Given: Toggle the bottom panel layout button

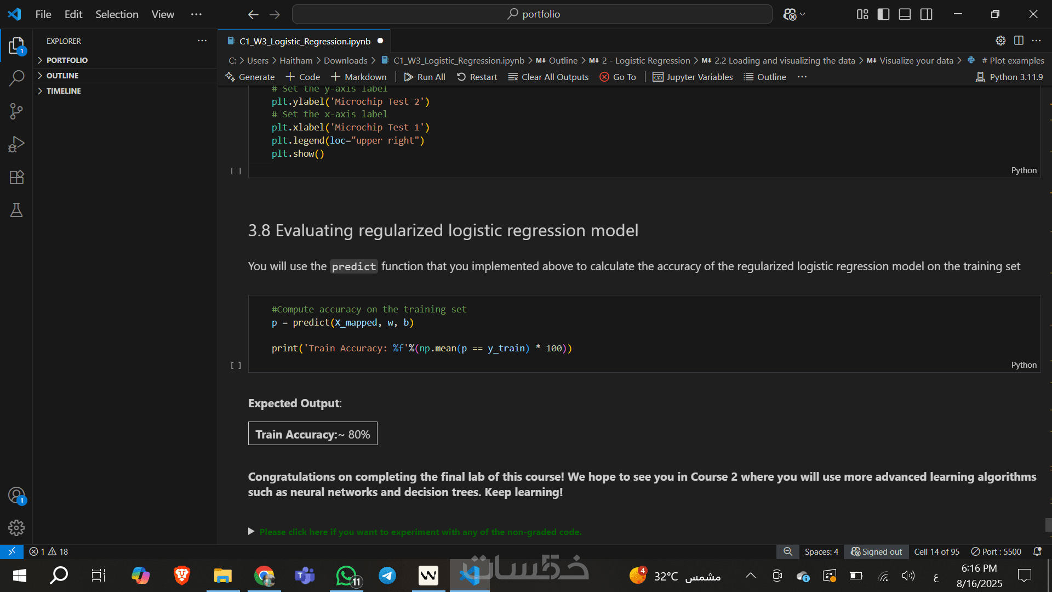Looking at the screenshot, I should (x=905, y=14).
